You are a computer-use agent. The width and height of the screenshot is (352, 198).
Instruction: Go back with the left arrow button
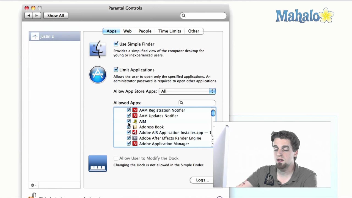29,15
